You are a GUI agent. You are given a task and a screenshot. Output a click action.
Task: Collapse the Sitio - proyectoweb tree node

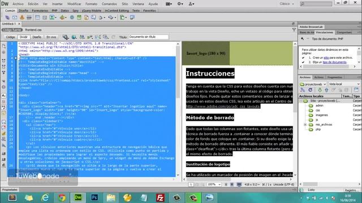click(301, 101)
